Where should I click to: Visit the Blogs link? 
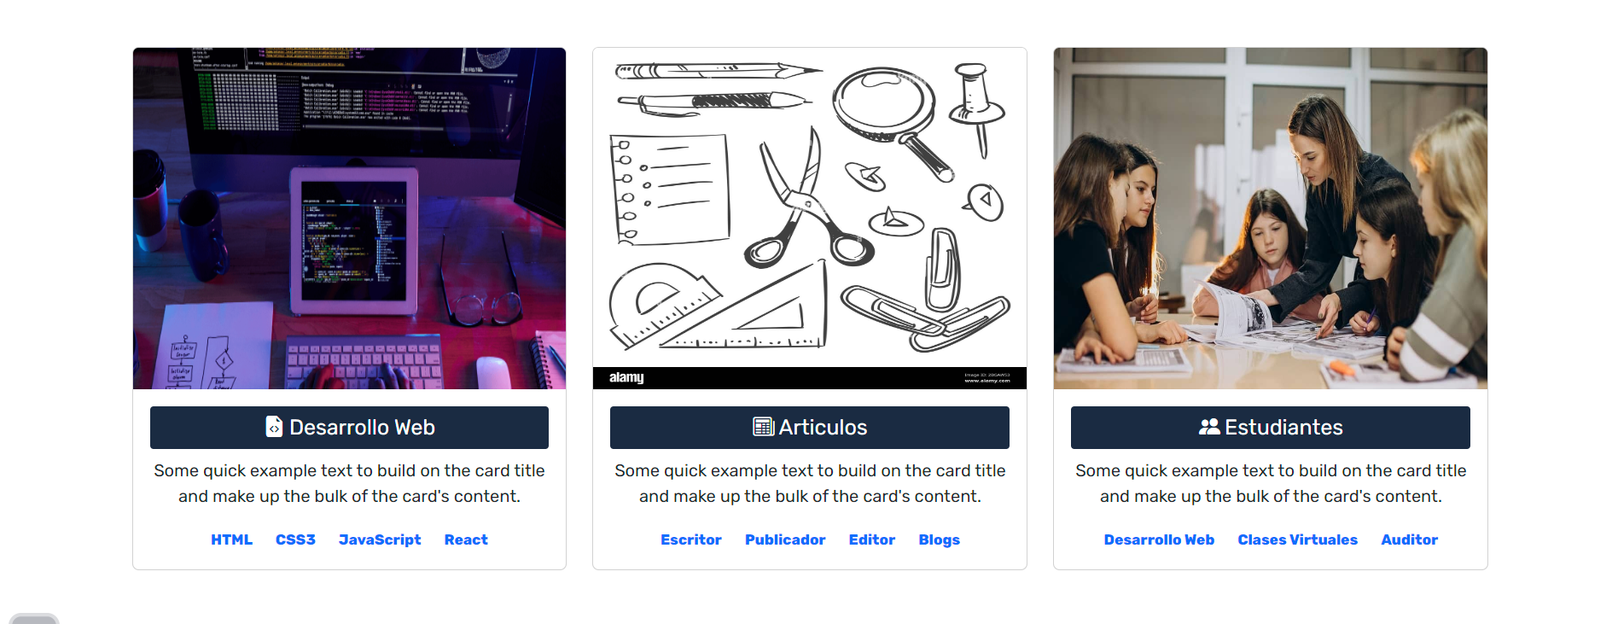[x=940, y=539]
